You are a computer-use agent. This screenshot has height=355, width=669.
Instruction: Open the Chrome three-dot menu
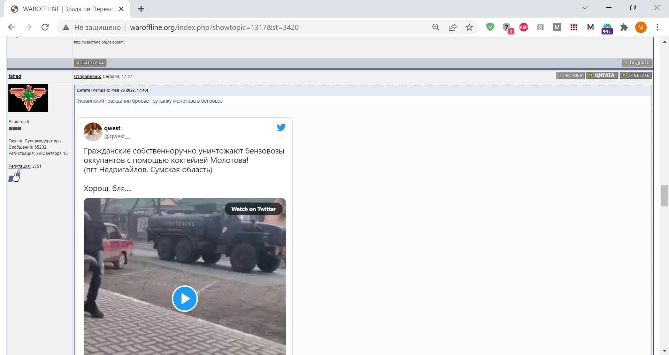coord(657,27)
